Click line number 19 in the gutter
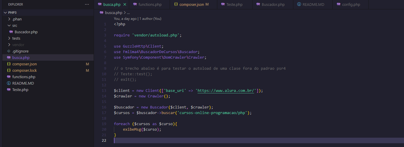Image resolution: width=404 pixels, height=147 pixels. coord(104,124)
